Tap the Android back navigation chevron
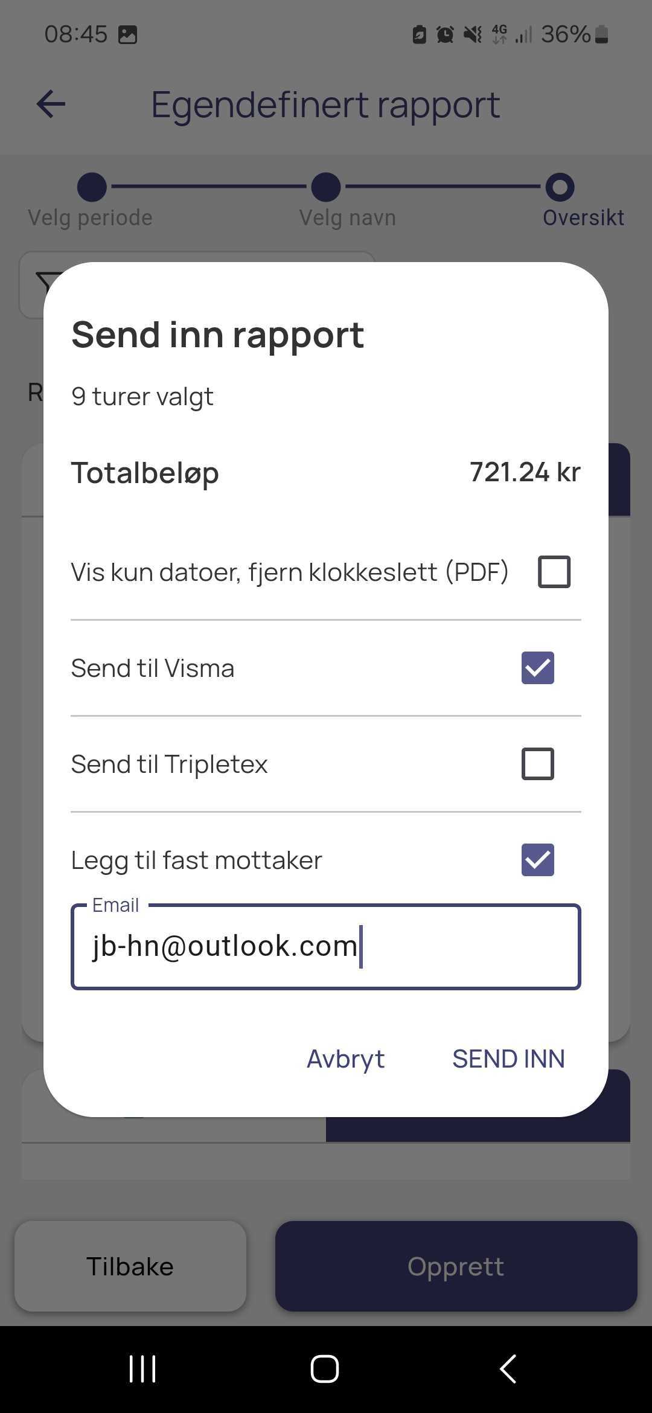This screenshot has height=1413, width=652. click(508, 1368)
